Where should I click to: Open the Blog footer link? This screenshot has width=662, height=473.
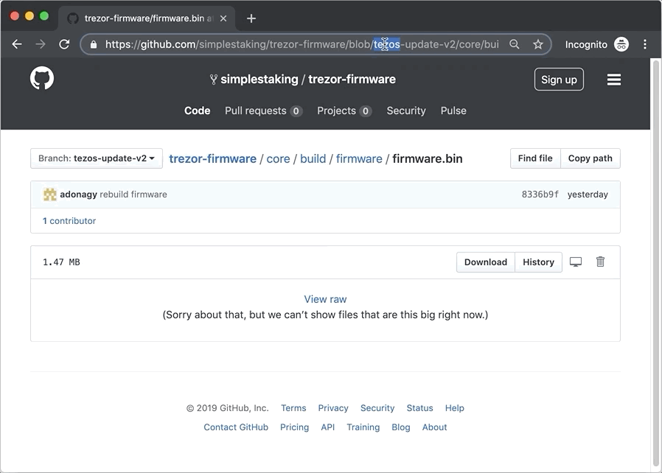pos(400,427)
